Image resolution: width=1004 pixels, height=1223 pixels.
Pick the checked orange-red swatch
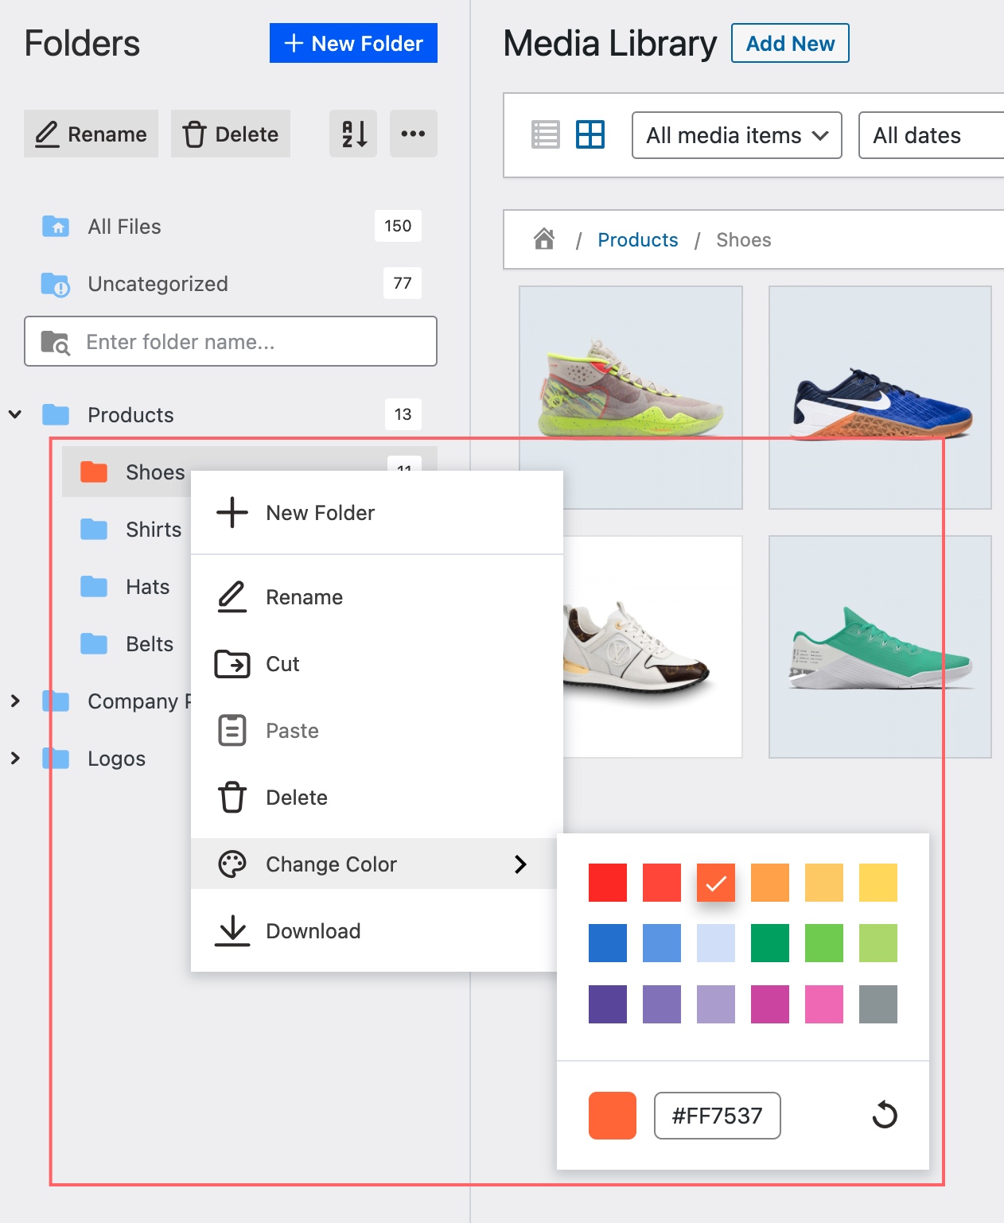coord(716,883)
